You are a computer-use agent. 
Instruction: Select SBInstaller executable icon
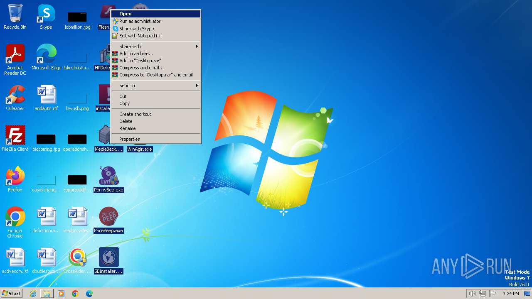108,261
